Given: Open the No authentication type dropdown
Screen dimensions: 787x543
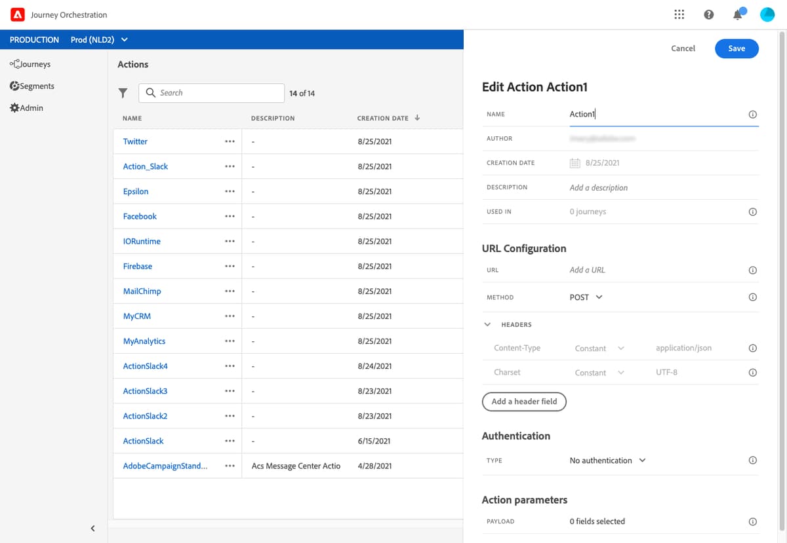Looking at the screenshot, I should 607,460.
